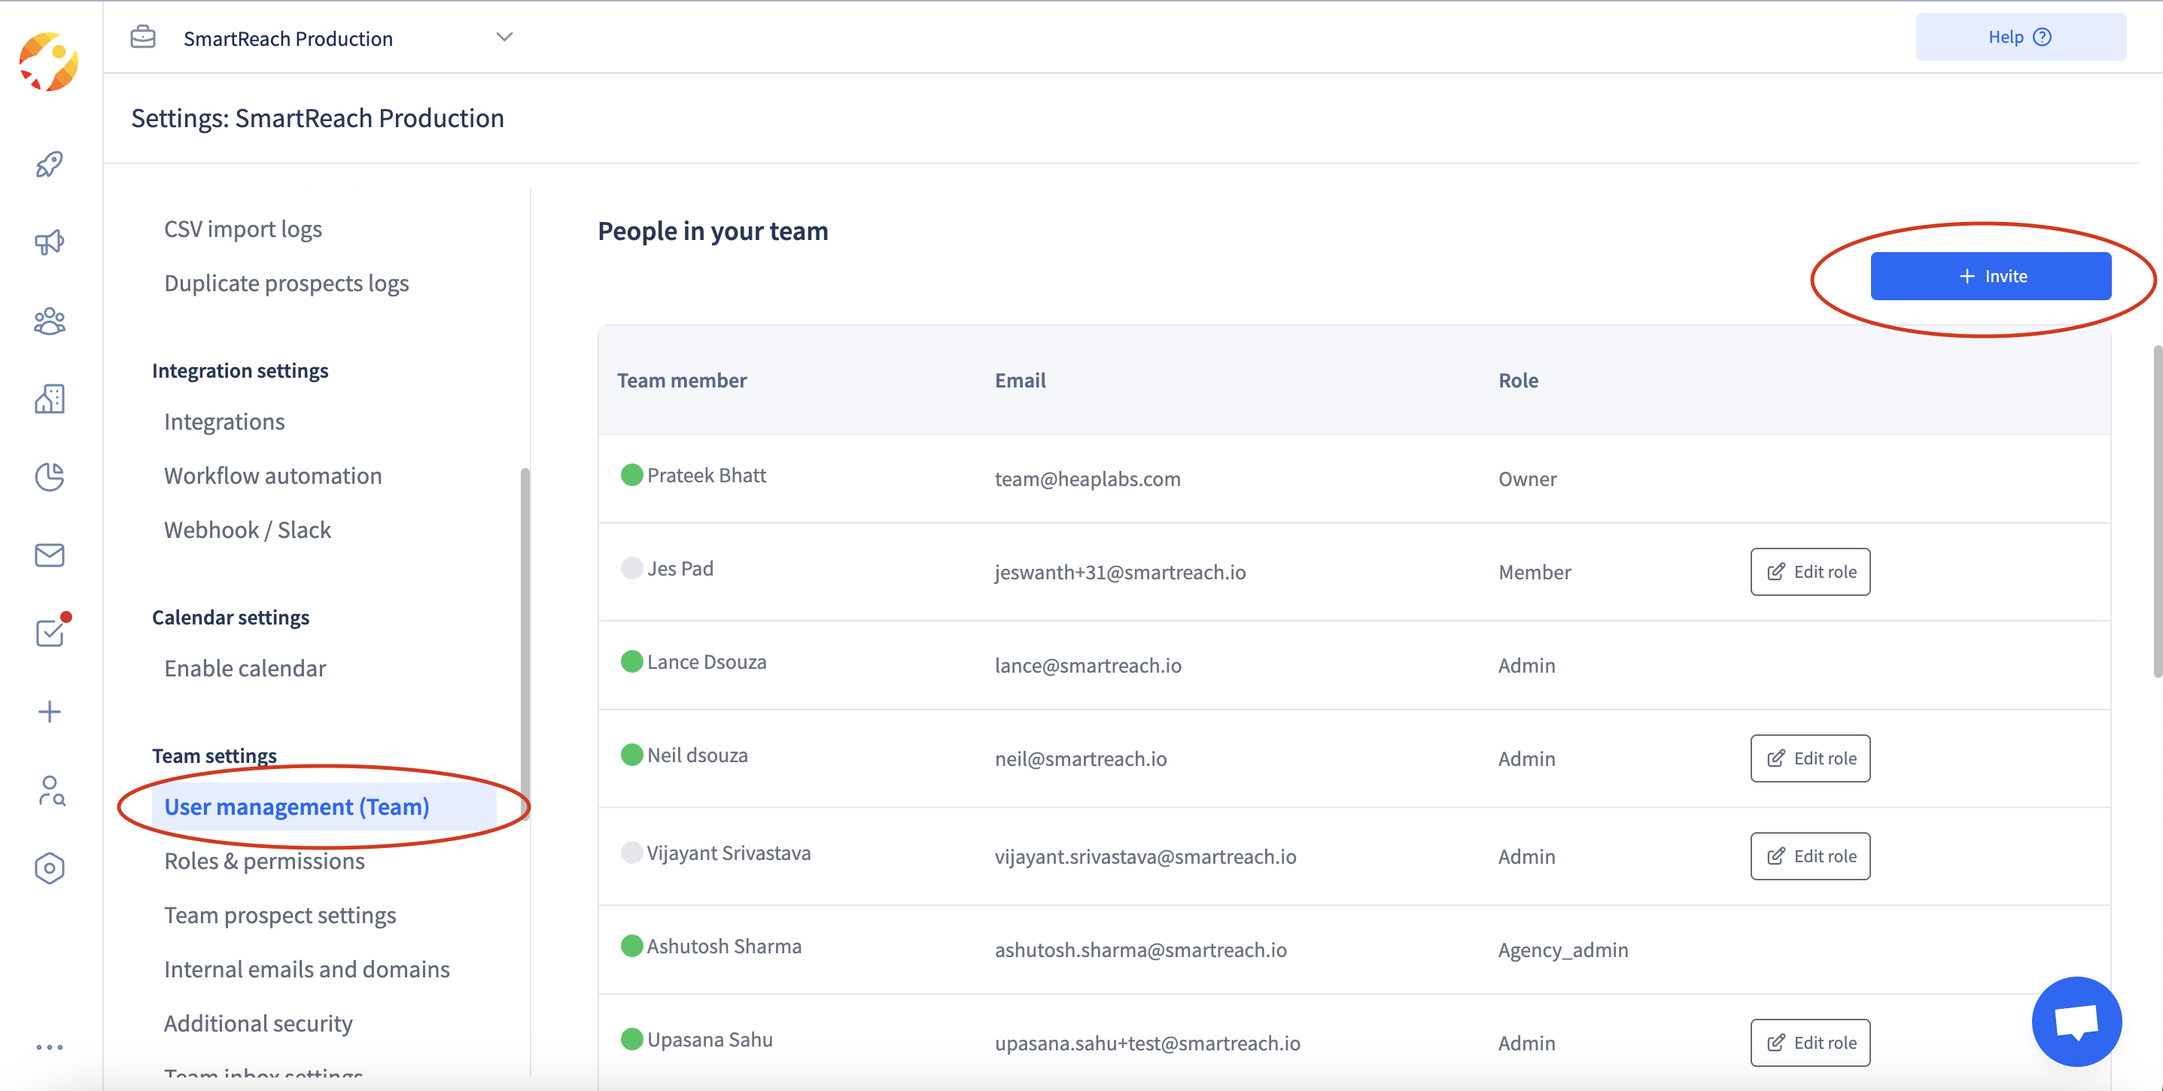Click Edit role for Jes Pad
The height and width of the screenshot is (1091, 2163).
click(1809, 572)
